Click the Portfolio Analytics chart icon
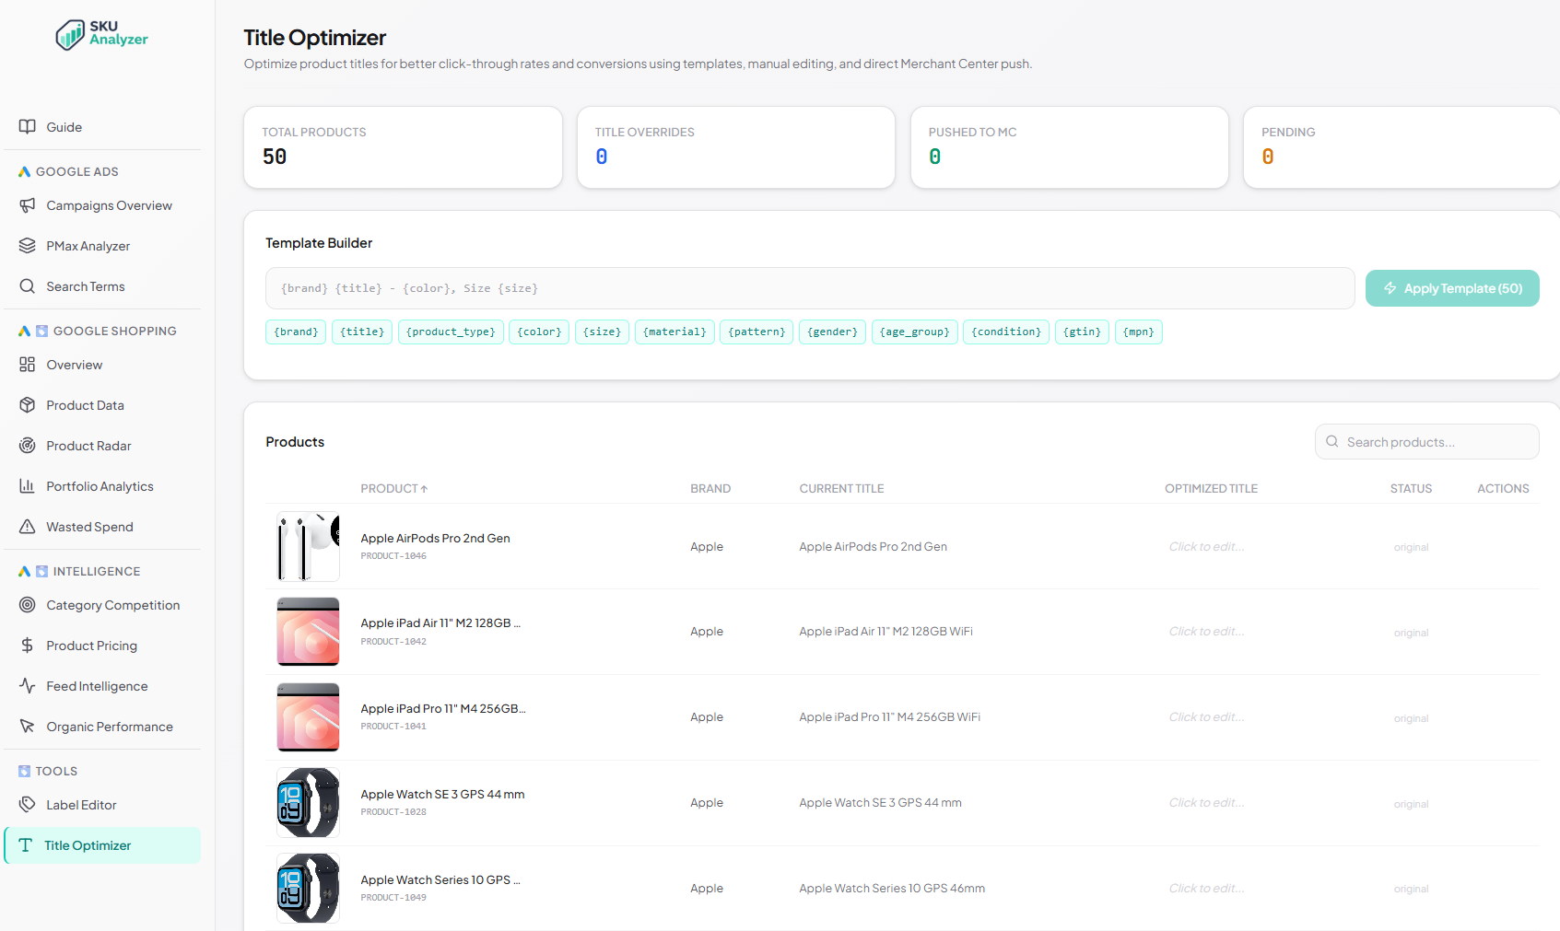This screenshot has height=931, width=1560. pos(28,486)
